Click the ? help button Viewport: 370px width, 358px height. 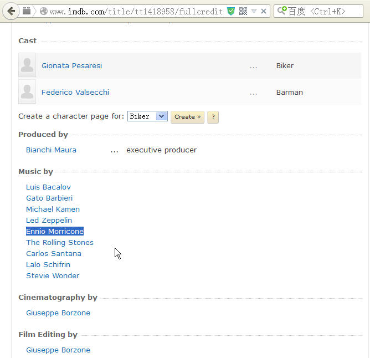coord(213,117)
